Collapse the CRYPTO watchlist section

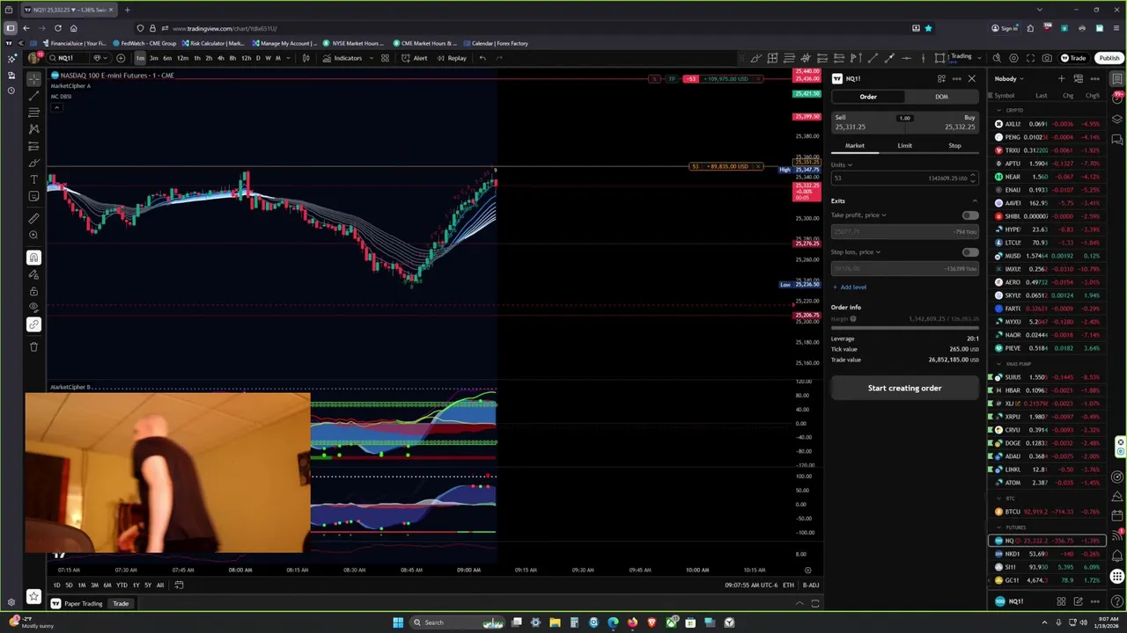coord(998,111)
